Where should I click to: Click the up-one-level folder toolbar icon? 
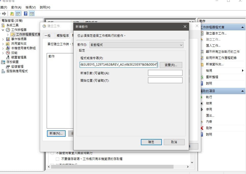pos(12,14)
